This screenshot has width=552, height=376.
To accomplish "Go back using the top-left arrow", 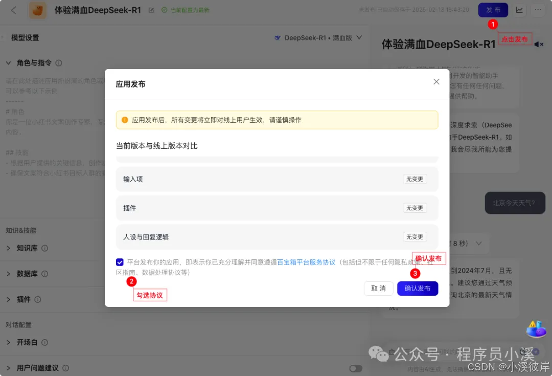I will click(x=13, y=10).
